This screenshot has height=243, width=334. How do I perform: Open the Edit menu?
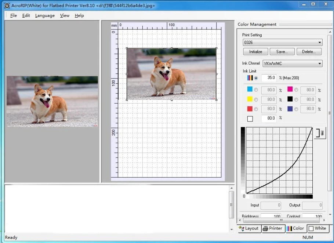[26, 15]
